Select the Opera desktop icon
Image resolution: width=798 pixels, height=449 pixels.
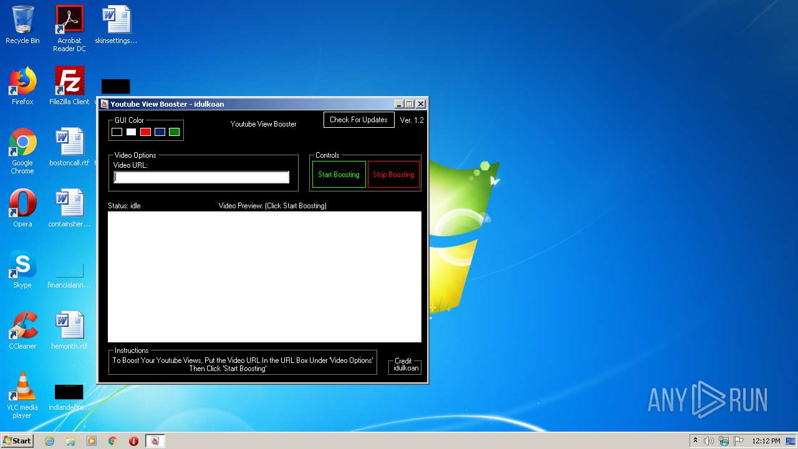pyautogui.click(x=22, y=208)
